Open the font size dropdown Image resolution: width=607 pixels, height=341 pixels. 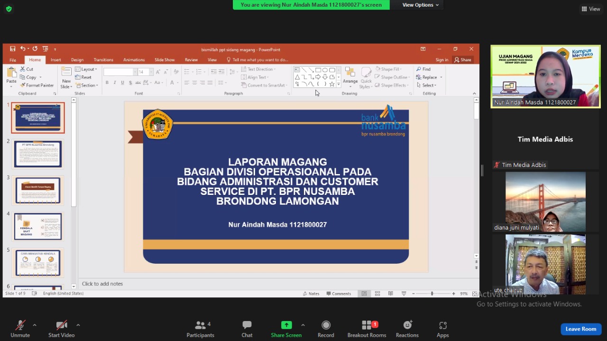pyautogui.click(x=151, y=72)
